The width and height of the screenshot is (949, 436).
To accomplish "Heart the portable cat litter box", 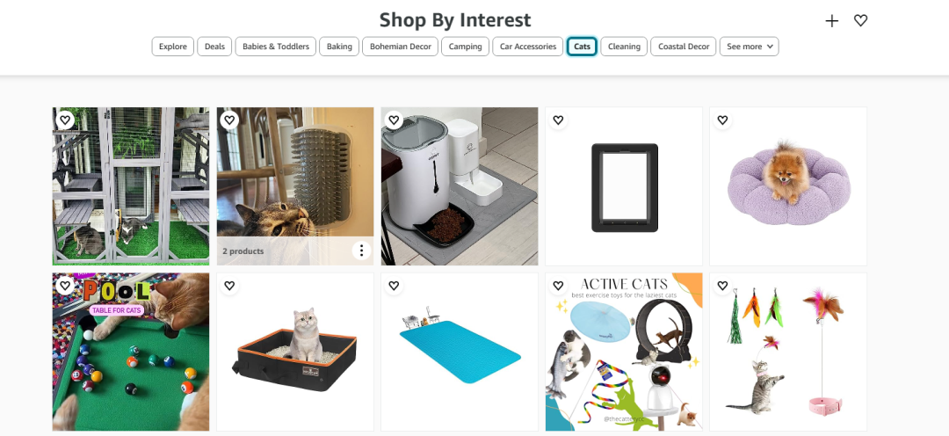I will 229,286.
